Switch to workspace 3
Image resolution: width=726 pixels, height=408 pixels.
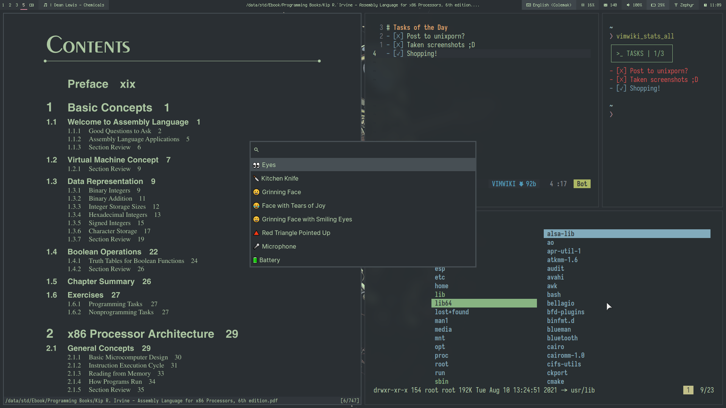coord(17,5)
